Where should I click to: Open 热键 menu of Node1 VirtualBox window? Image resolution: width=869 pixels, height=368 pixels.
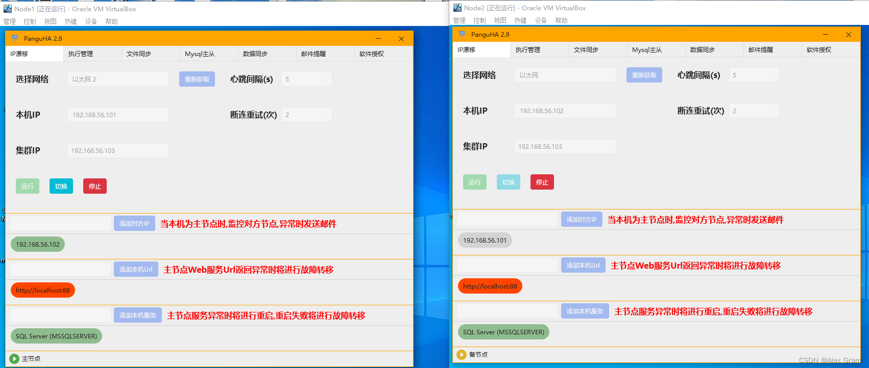click(x=71, y=21)
